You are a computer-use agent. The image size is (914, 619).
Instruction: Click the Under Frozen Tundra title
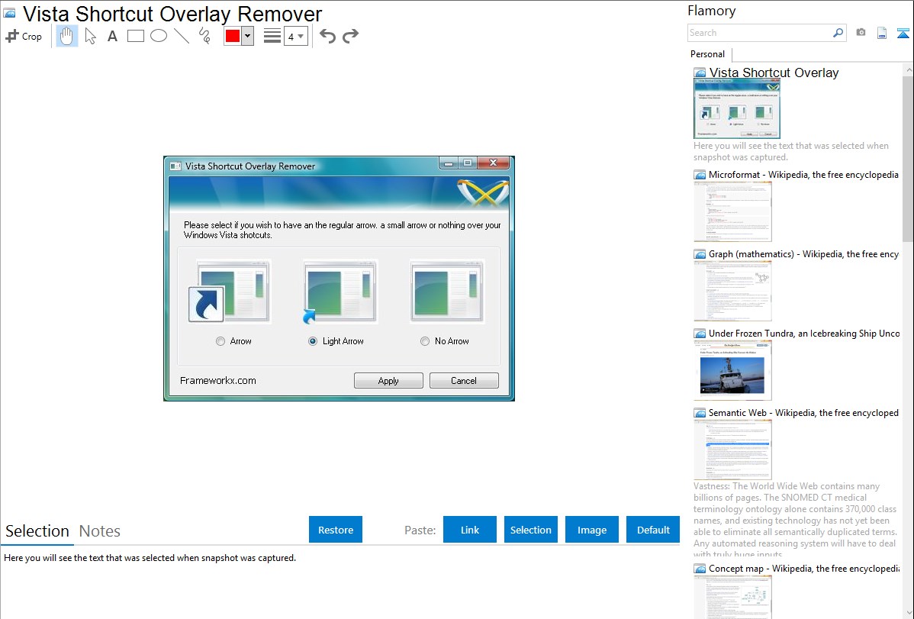tap(804, 333)
